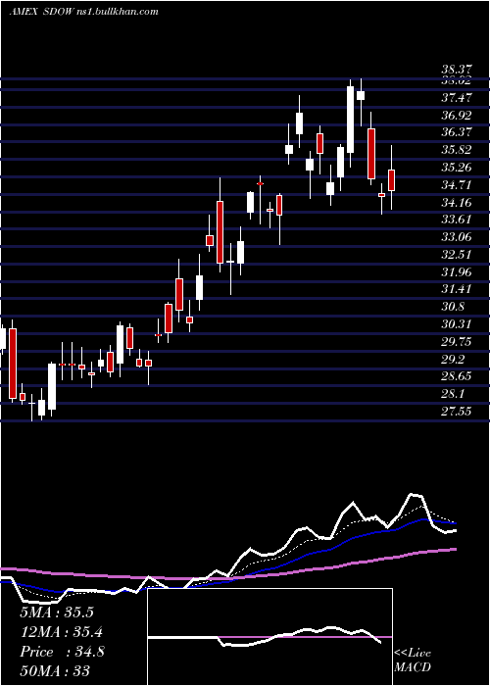Click the AMEX SDOW chart title

point(83,12)
